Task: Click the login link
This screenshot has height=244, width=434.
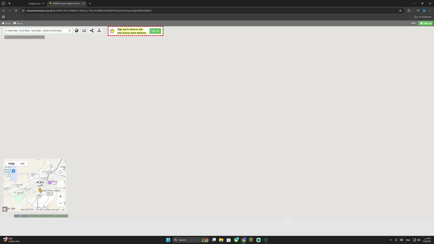Action: (x=413, y=23)
